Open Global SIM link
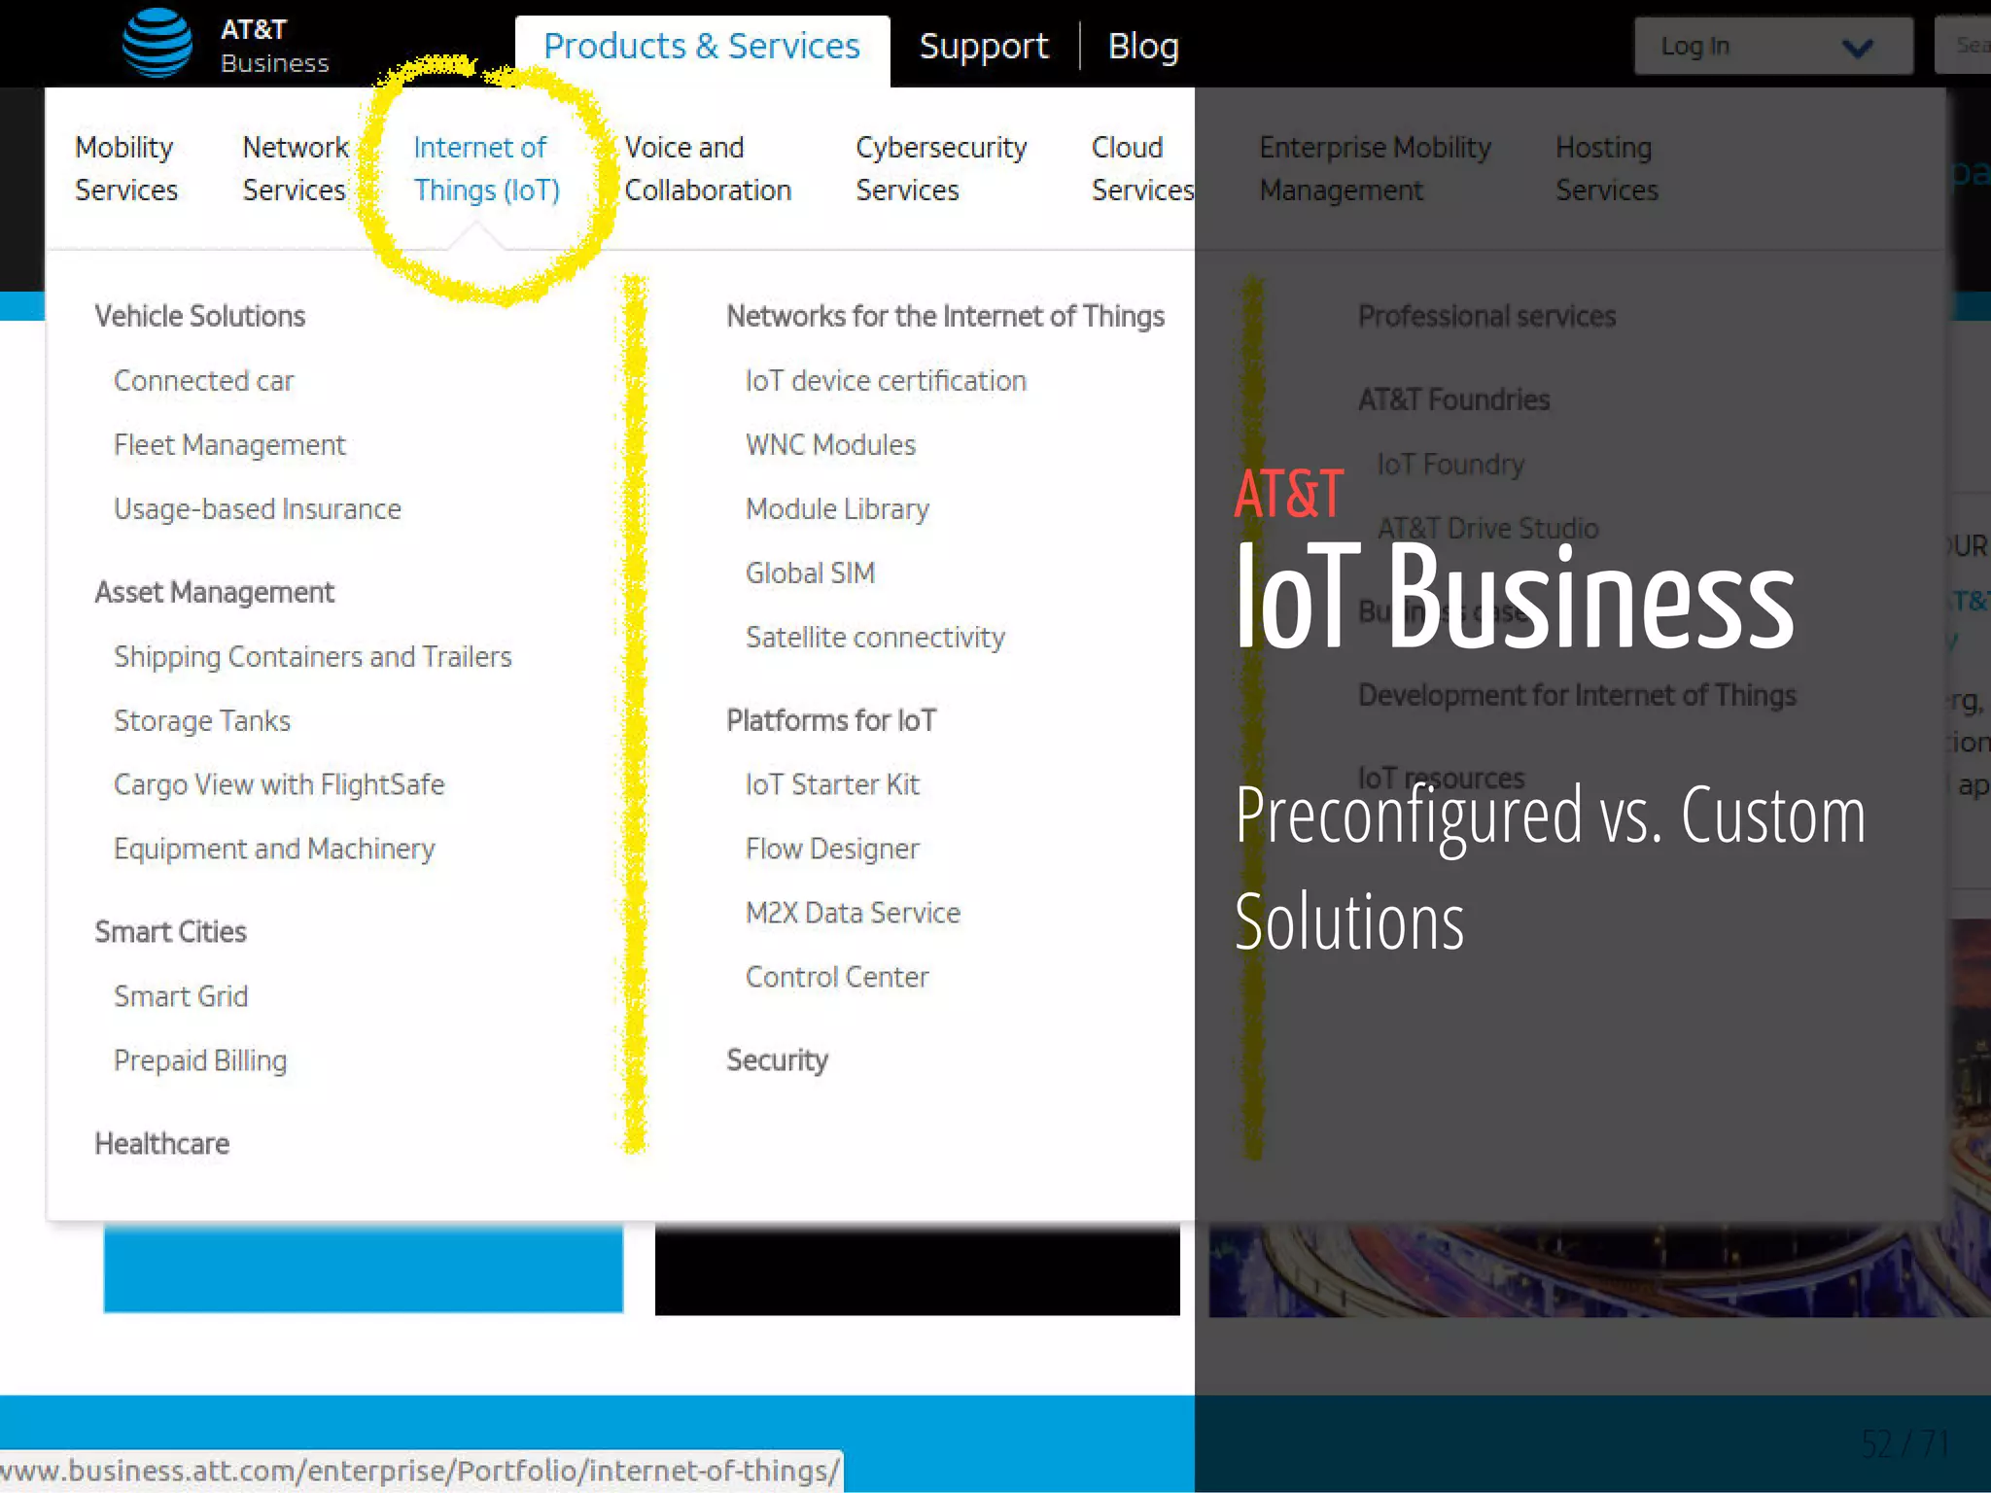Screen dimensions: 1991x1493 810,573
